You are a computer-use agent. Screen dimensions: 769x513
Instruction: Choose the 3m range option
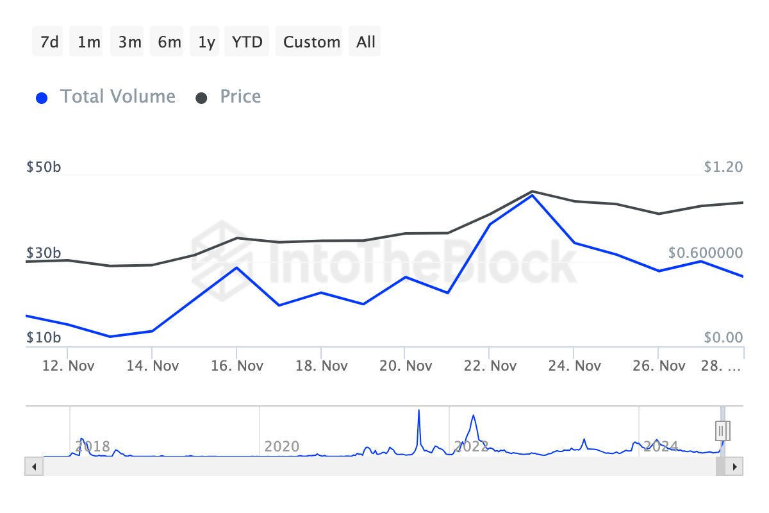coord(129,42)
